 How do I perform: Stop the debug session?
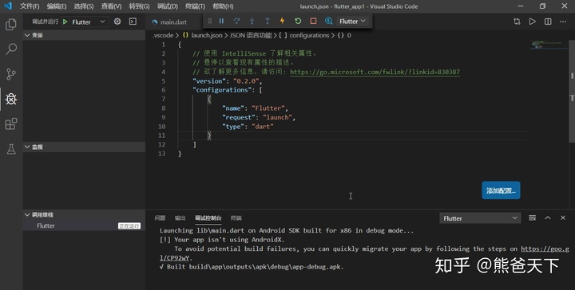click(313, 22)
